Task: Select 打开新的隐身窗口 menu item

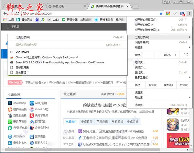Action: (160, 30)
